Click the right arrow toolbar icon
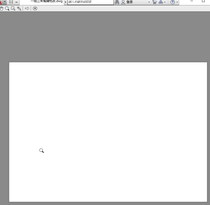The width and height of the screenshot is (210, 205). tap(27, 8)
